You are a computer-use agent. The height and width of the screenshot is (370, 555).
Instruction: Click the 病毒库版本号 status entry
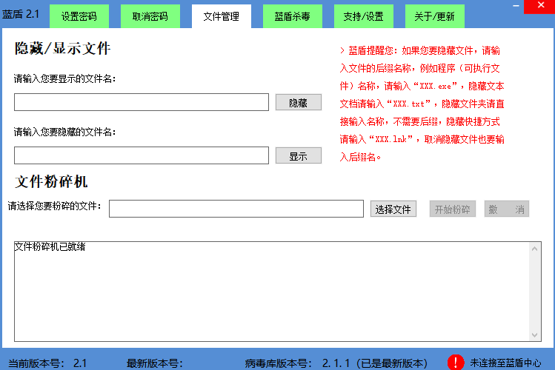coord(336,363)
